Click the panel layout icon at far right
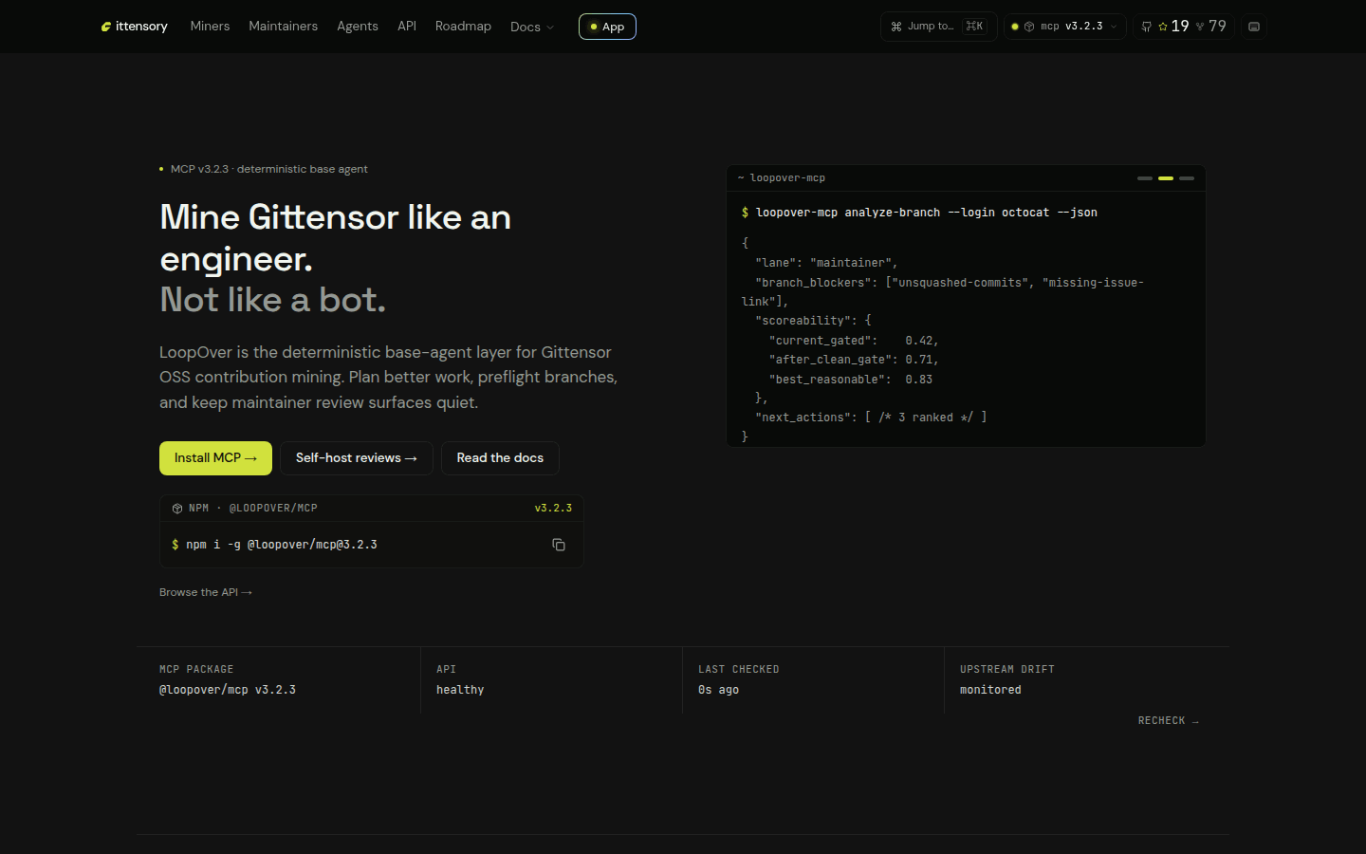 [x=1254, y=27]
